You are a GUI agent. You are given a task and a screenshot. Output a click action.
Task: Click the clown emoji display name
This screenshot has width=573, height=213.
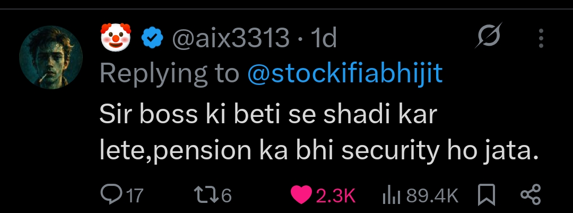(116, 37)
